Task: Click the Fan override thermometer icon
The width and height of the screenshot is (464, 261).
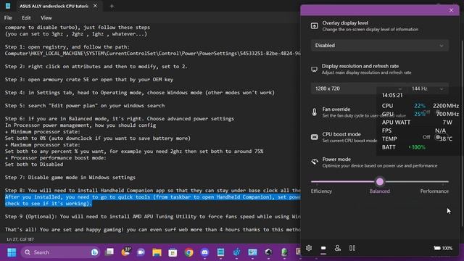Action: tap(314, 112)
